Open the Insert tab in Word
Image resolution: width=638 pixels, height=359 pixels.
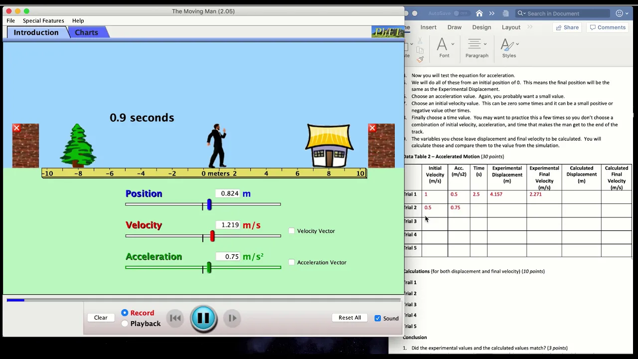428,27
